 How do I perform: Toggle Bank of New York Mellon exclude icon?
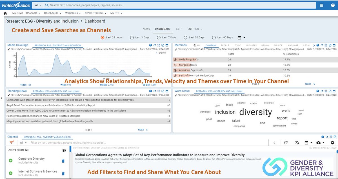point(175,75)
